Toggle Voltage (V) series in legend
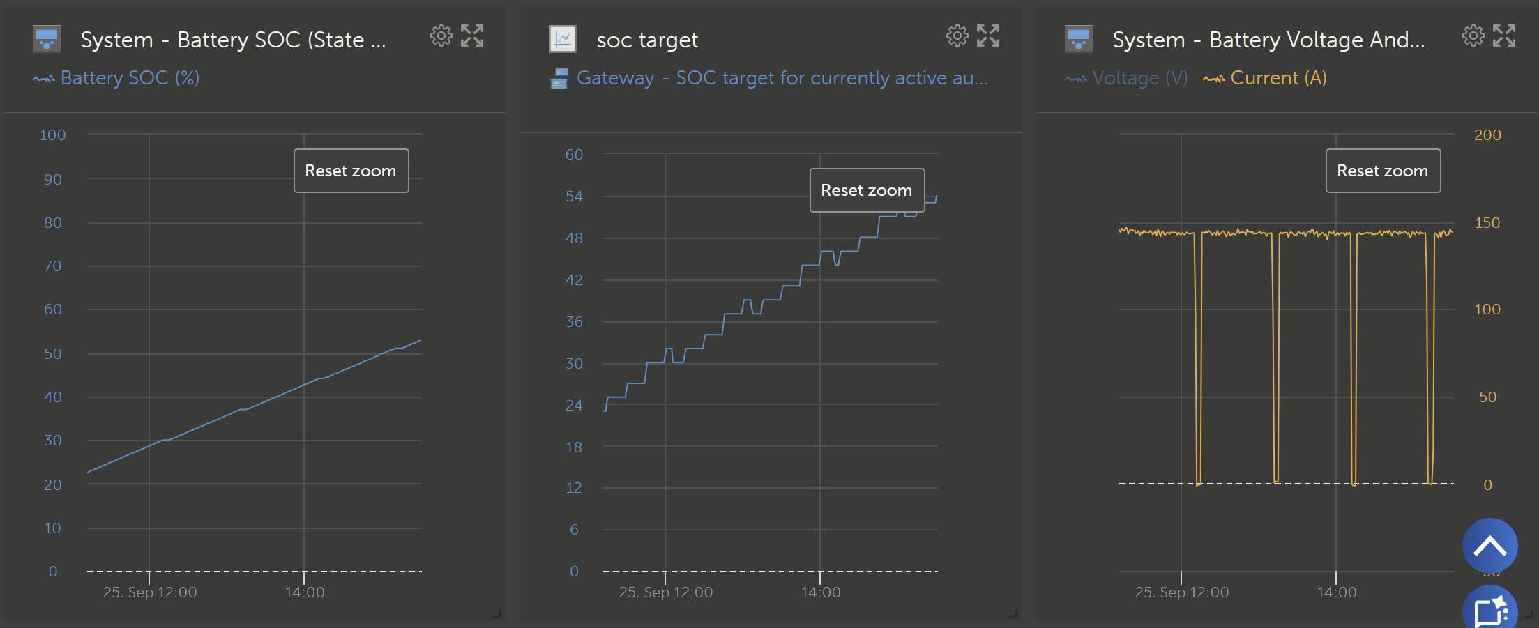 point(1126,78)
